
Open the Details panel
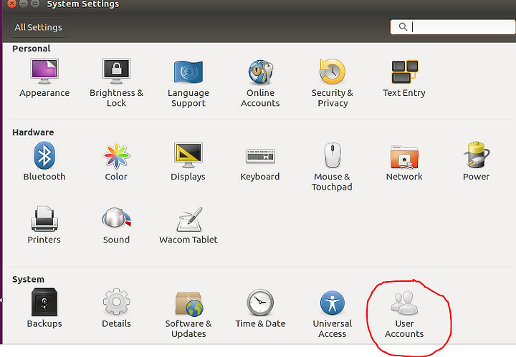(116, 308)
